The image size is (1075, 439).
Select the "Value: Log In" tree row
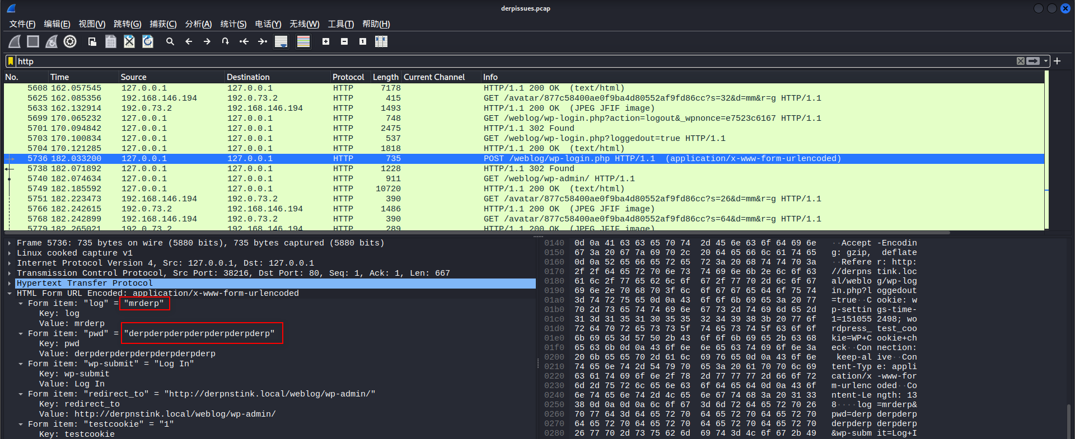pos(72,384)
